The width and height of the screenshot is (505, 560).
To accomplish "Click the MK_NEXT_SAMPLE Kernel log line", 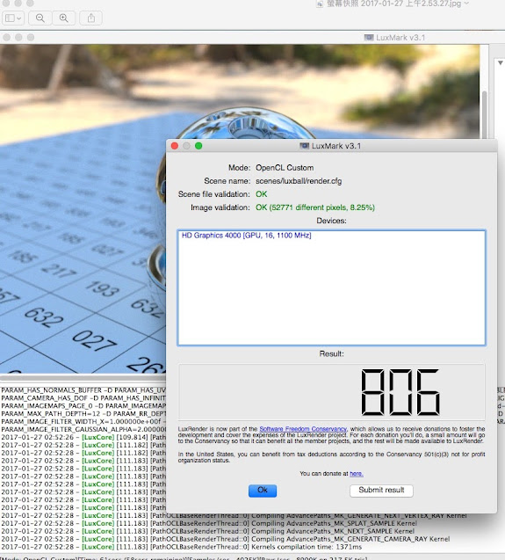I will click(x=207, y=531).
